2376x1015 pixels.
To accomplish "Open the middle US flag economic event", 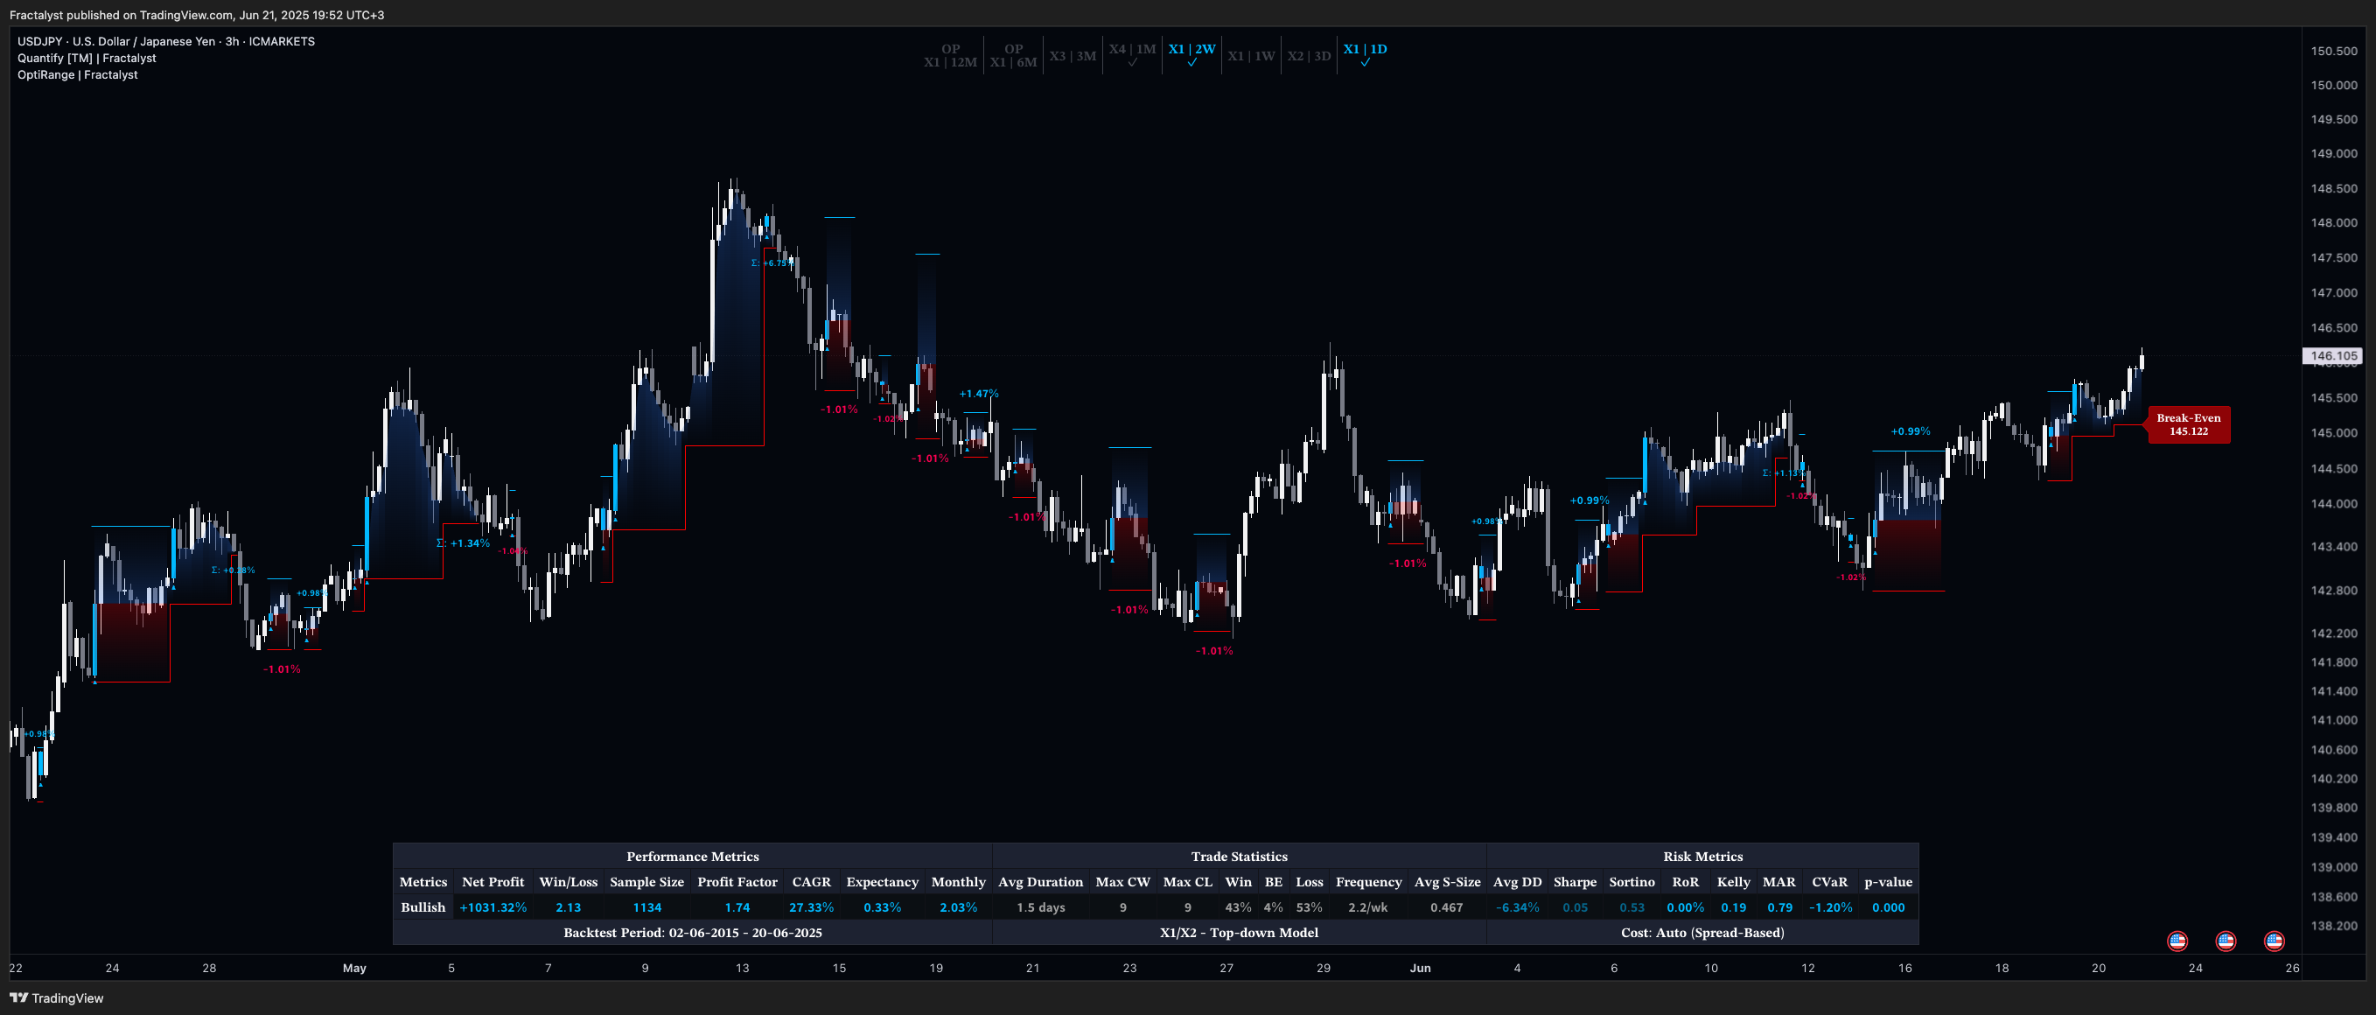I will pos(2226,941).
